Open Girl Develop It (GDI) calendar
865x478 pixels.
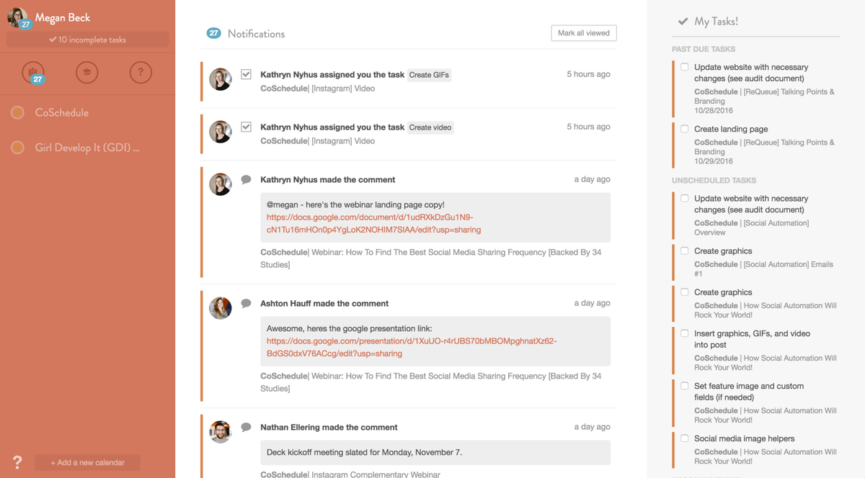click(87, 148)
